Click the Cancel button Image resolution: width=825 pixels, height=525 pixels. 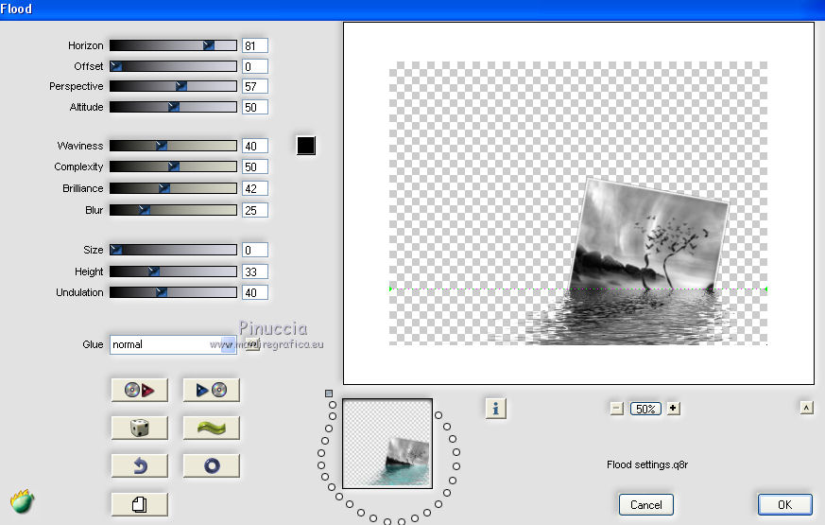tap(646, 504)
